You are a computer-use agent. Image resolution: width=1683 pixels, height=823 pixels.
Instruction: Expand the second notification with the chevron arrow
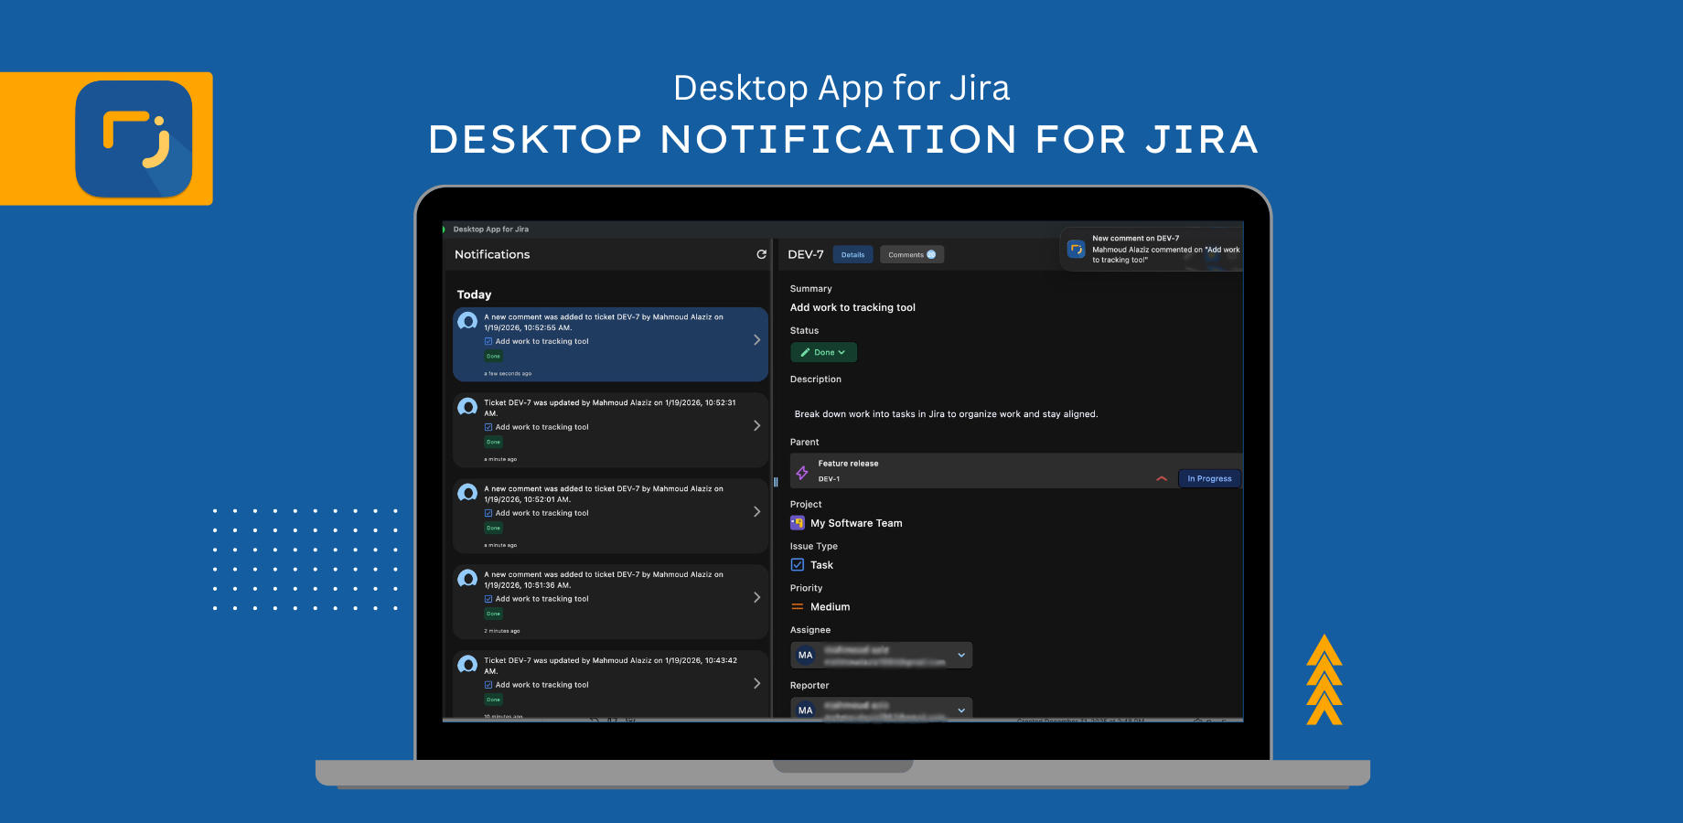click(756, 425)
